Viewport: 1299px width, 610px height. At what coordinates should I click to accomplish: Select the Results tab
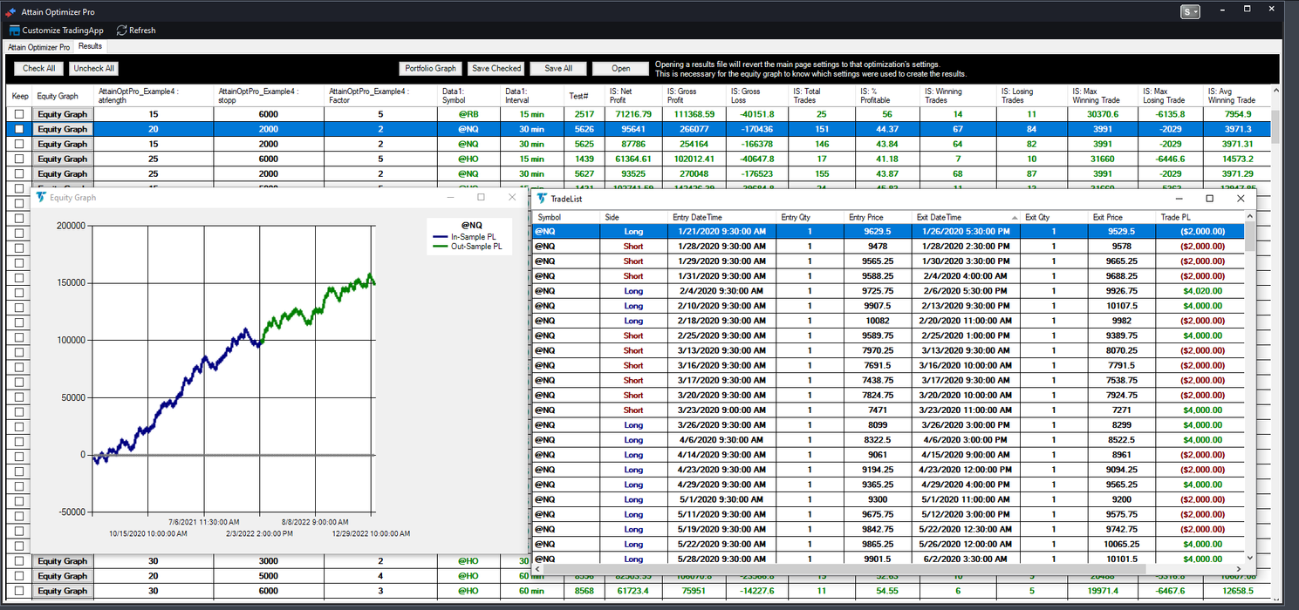tap(89, 46)
